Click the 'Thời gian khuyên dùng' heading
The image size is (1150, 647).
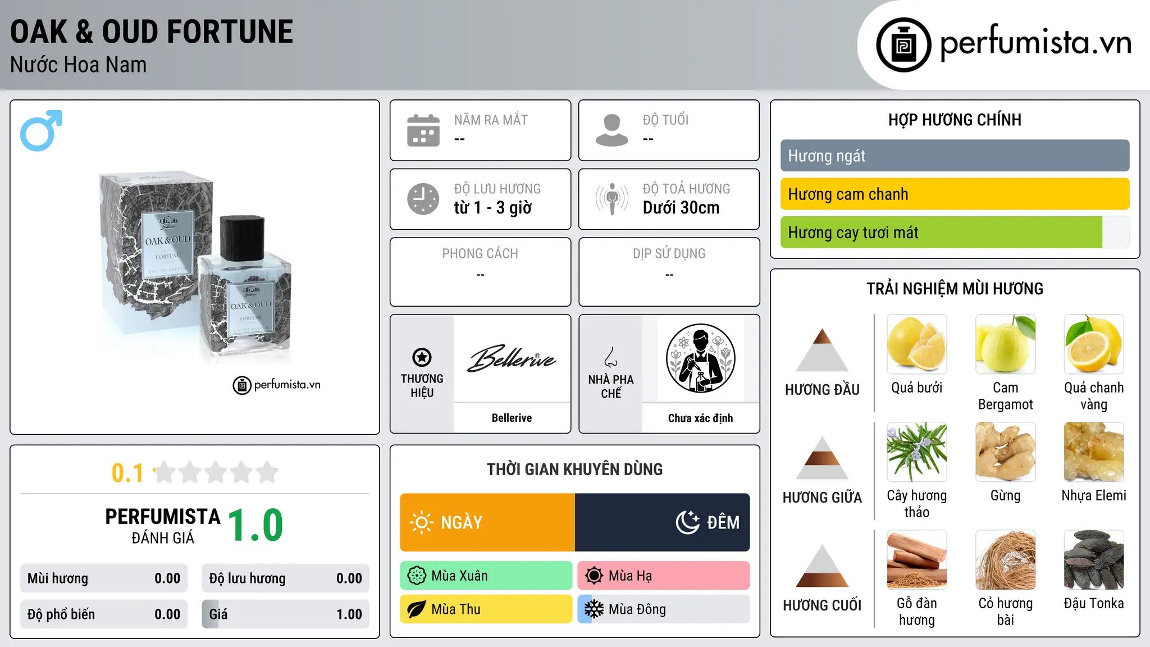click(x=574, y=469)
